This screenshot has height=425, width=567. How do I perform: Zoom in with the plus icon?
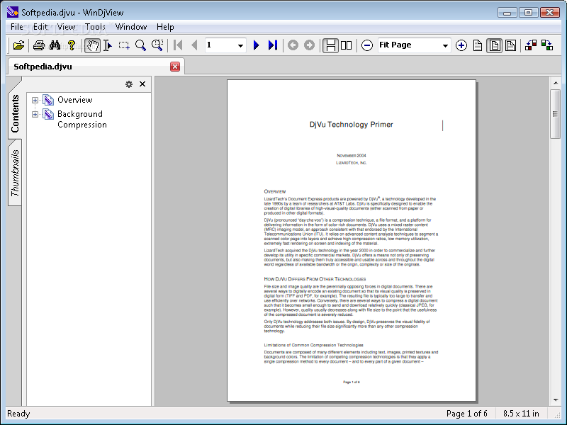[x=461, y=45]
